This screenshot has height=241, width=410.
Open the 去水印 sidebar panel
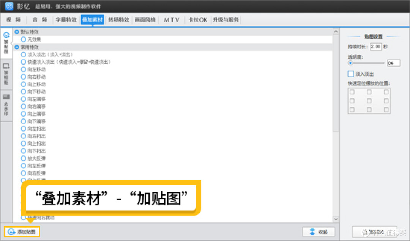tap(6, 105)
